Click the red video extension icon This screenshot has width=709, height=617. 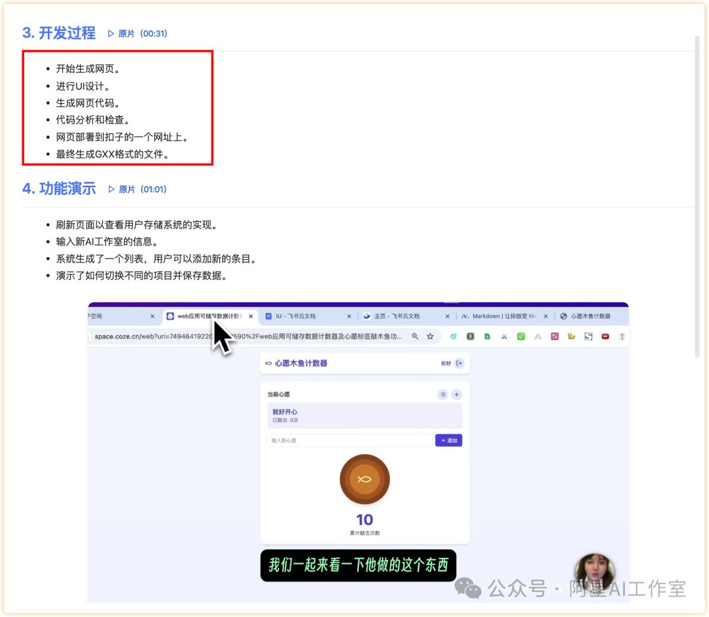(605, 336)
